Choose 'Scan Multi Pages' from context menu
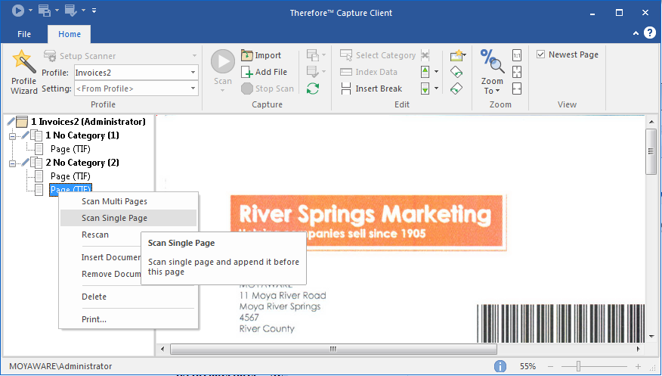The width and height of the screenshot is (662, 376). 114,201
